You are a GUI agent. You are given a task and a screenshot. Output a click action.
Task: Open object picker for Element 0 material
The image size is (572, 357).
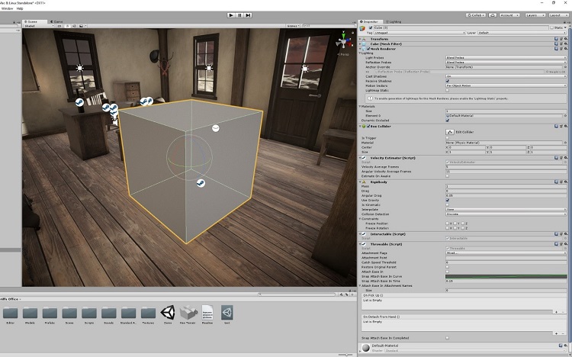coord(565,115)
